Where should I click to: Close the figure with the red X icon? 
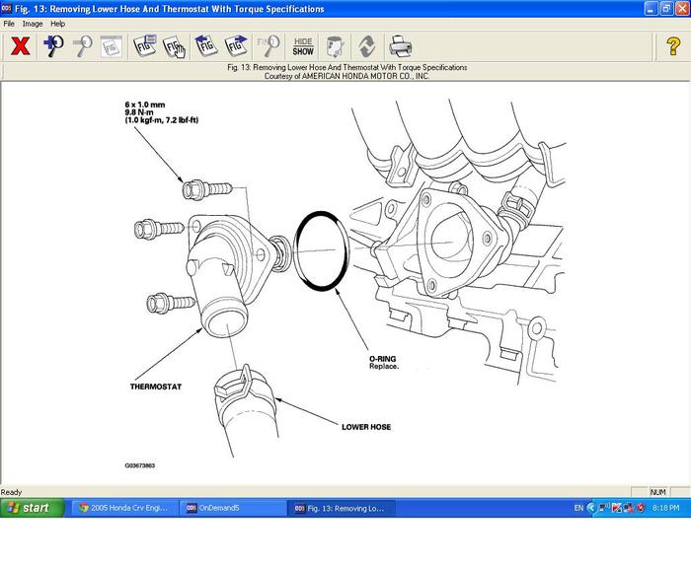pos(21,46)
